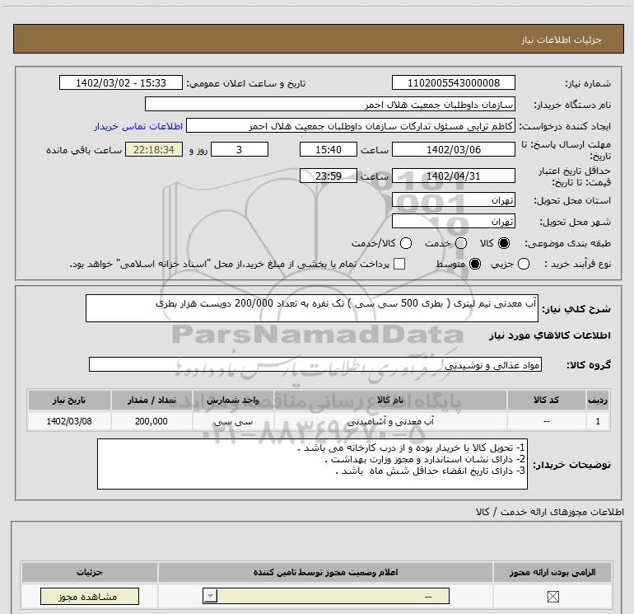The image size is (634, 614).
Task: Click the buyer organization name field
Action: [x=330, y=104]
